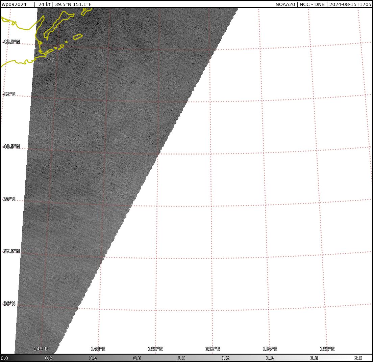Click the 40.5°N latitude label
373x362 pixels.
tap(11, 147)
